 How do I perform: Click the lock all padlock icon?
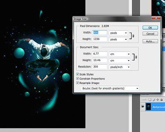coord(161,100)
